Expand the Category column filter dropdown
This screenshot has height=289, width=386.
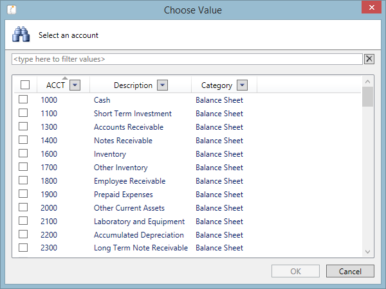(242, 85)
